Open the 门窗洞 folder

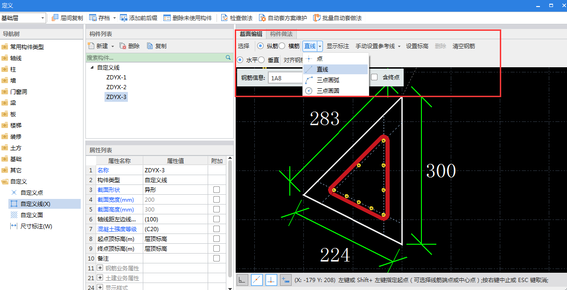(19, 92)
